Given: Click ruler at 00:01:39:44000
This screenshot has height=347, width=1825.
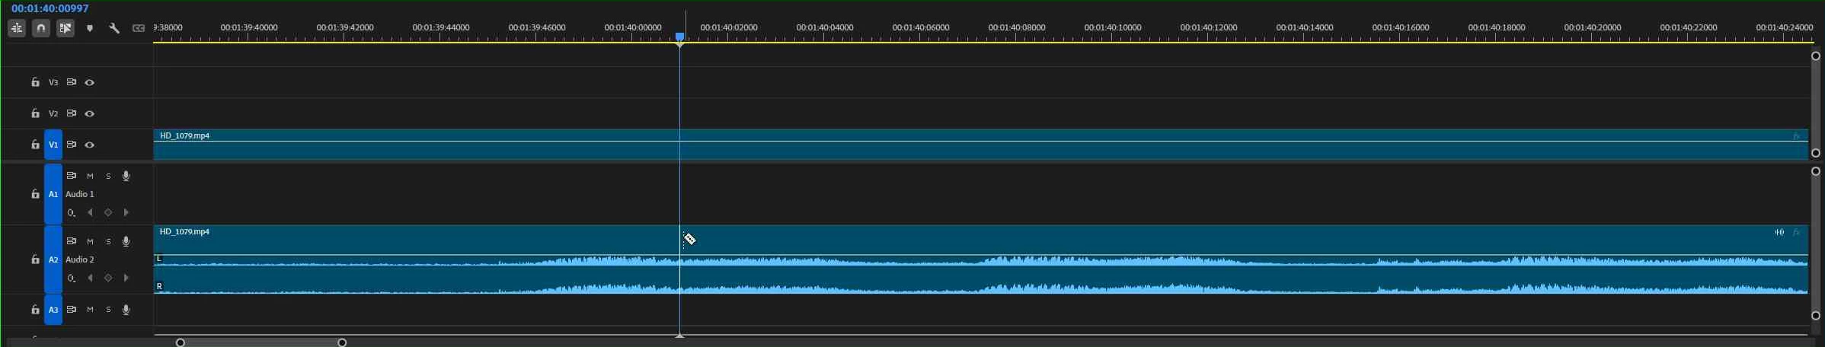Looking at the screenshot, I should pos(440,27).
